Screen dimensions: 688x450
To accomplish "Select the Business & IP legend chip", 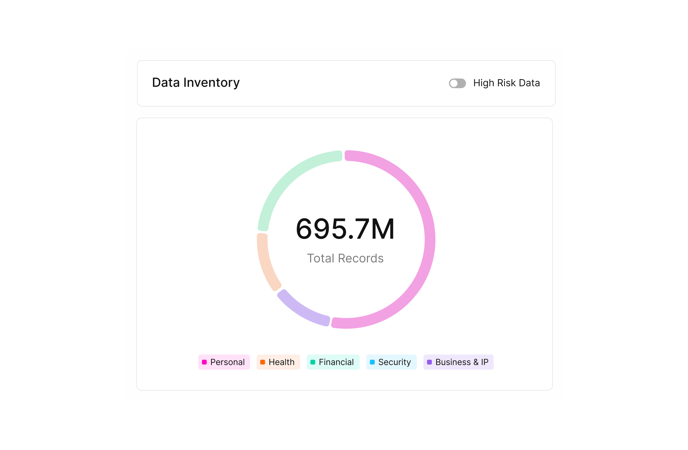I will click(458, 362).
